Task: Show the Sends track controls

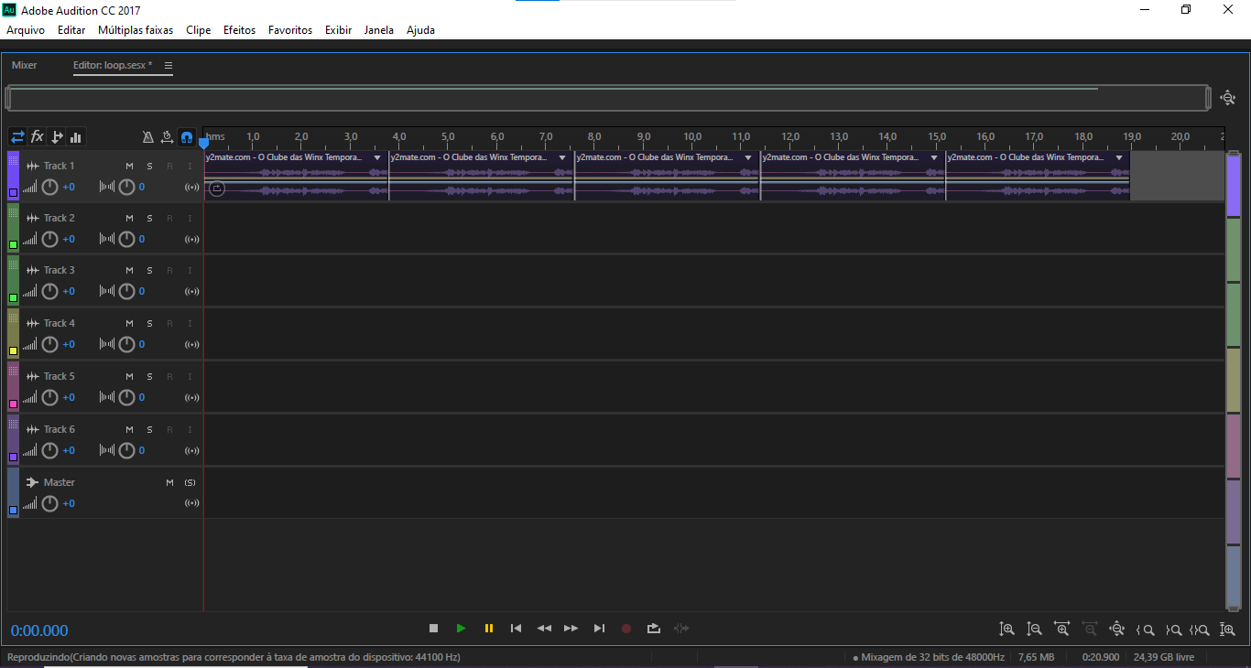Action: tap(57, 137)
